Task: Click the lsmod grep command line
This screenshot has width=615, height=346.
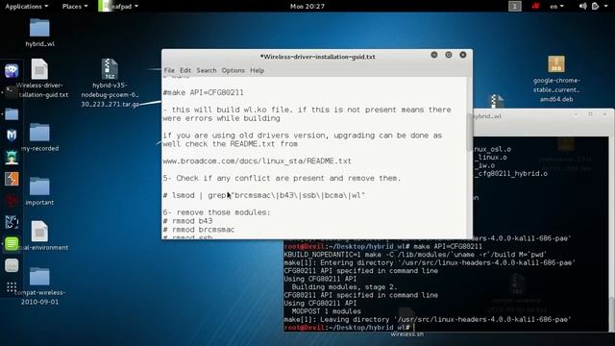Action: tap(264, 195)
